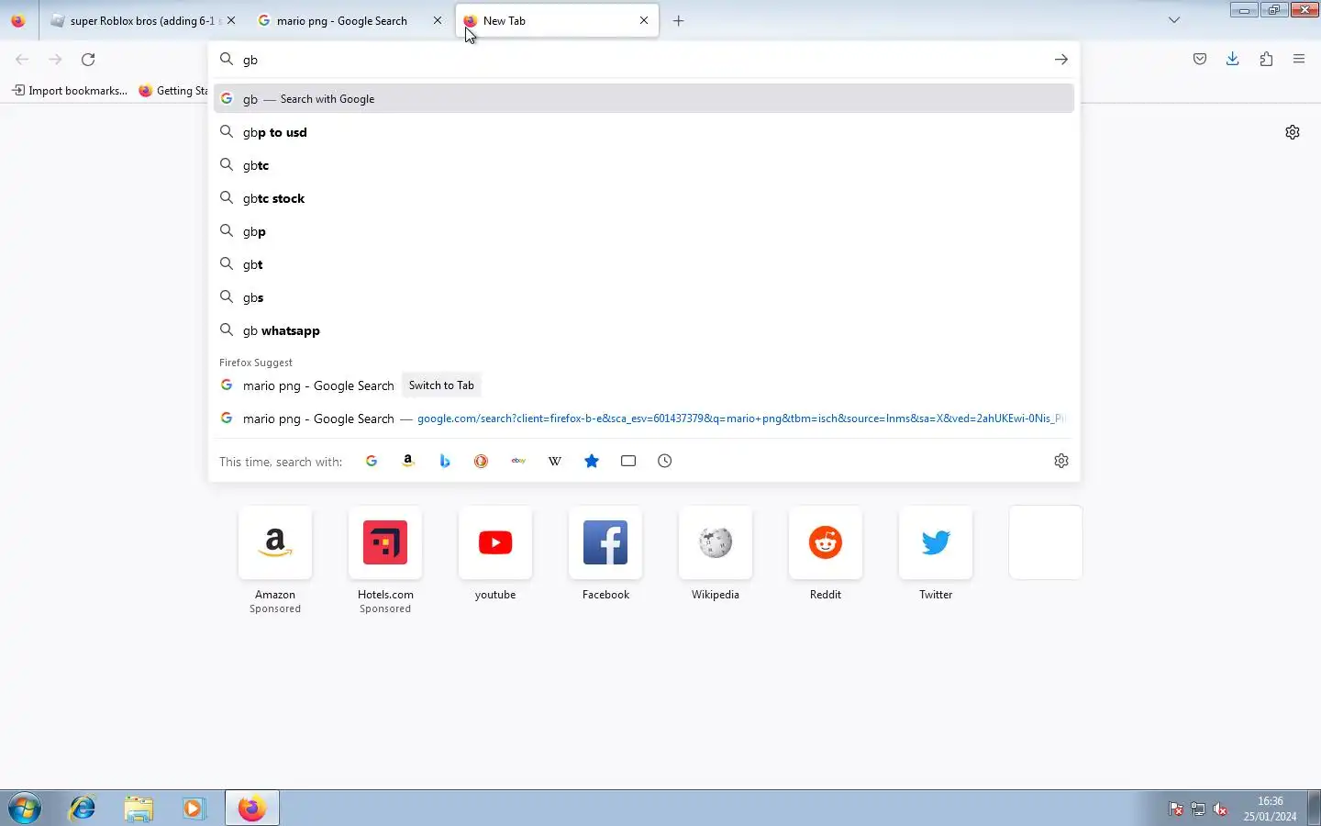Open Firefox View pinned icon

[18, 20]
